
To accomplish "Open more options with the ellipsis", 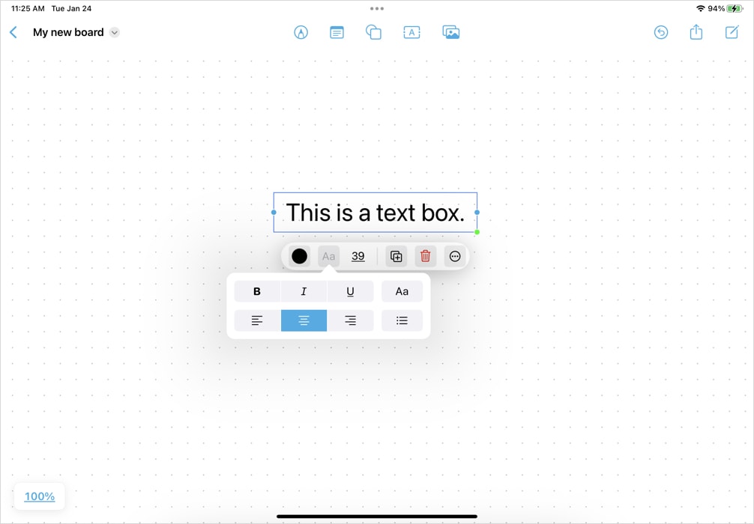I will click(455, 256).
